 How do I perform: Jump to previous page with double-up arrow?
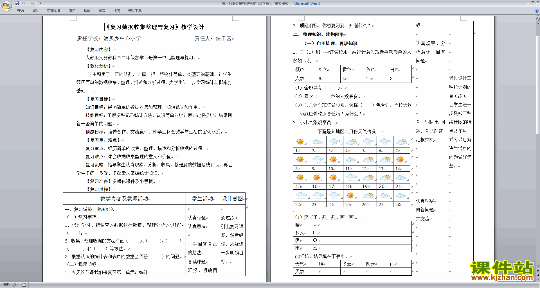(x=538, y=271)
